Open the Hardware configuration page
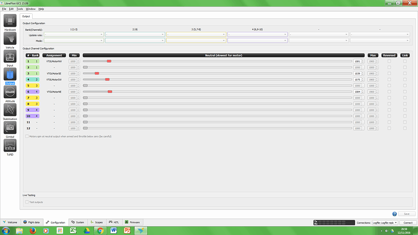Viewport: 418px width, 235px height. 10,21
